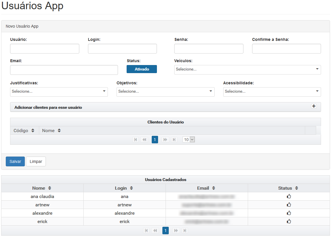
Task: Go to next page in Clientes do Usuário
Action: (165, 140)
